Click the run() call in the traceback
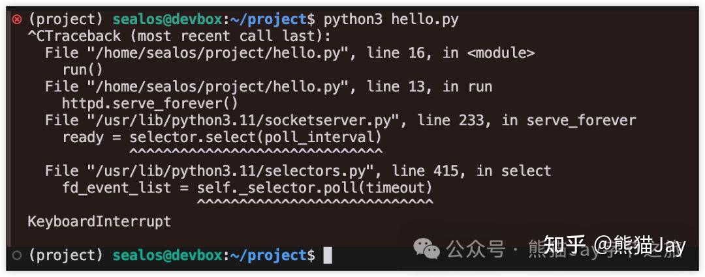The image size is (705, 277). 83,70
